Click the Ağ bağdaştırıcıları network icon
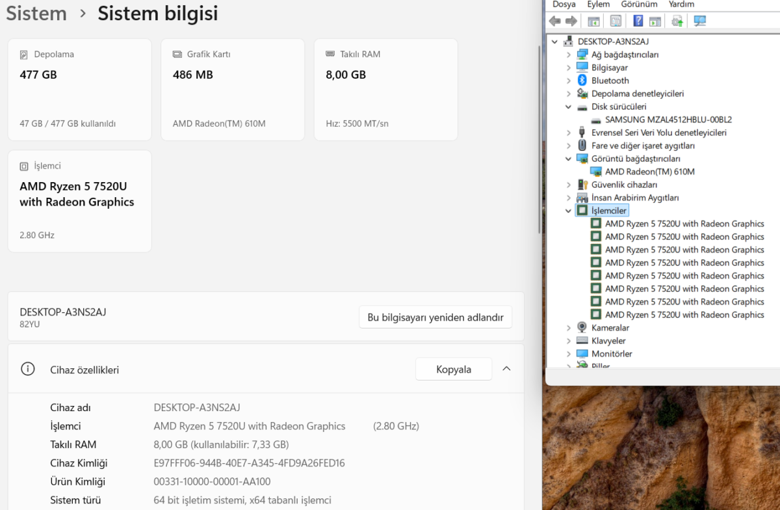780x510 pixels. (582, 54)
